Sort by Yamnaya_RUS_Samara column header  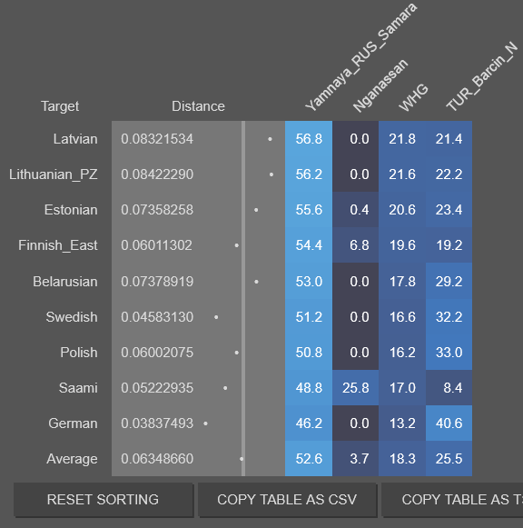361,57
